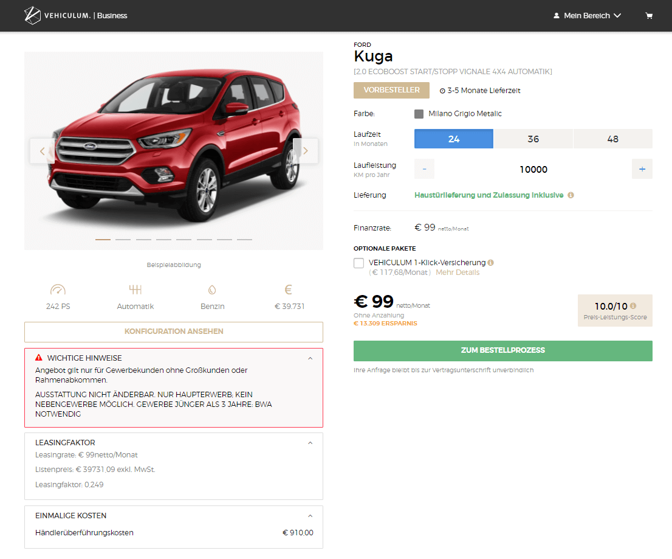Click the Vehiculum logo icon
Viewport: 672px width, 559px height.
pyautogui.click(x=32, y=15)
